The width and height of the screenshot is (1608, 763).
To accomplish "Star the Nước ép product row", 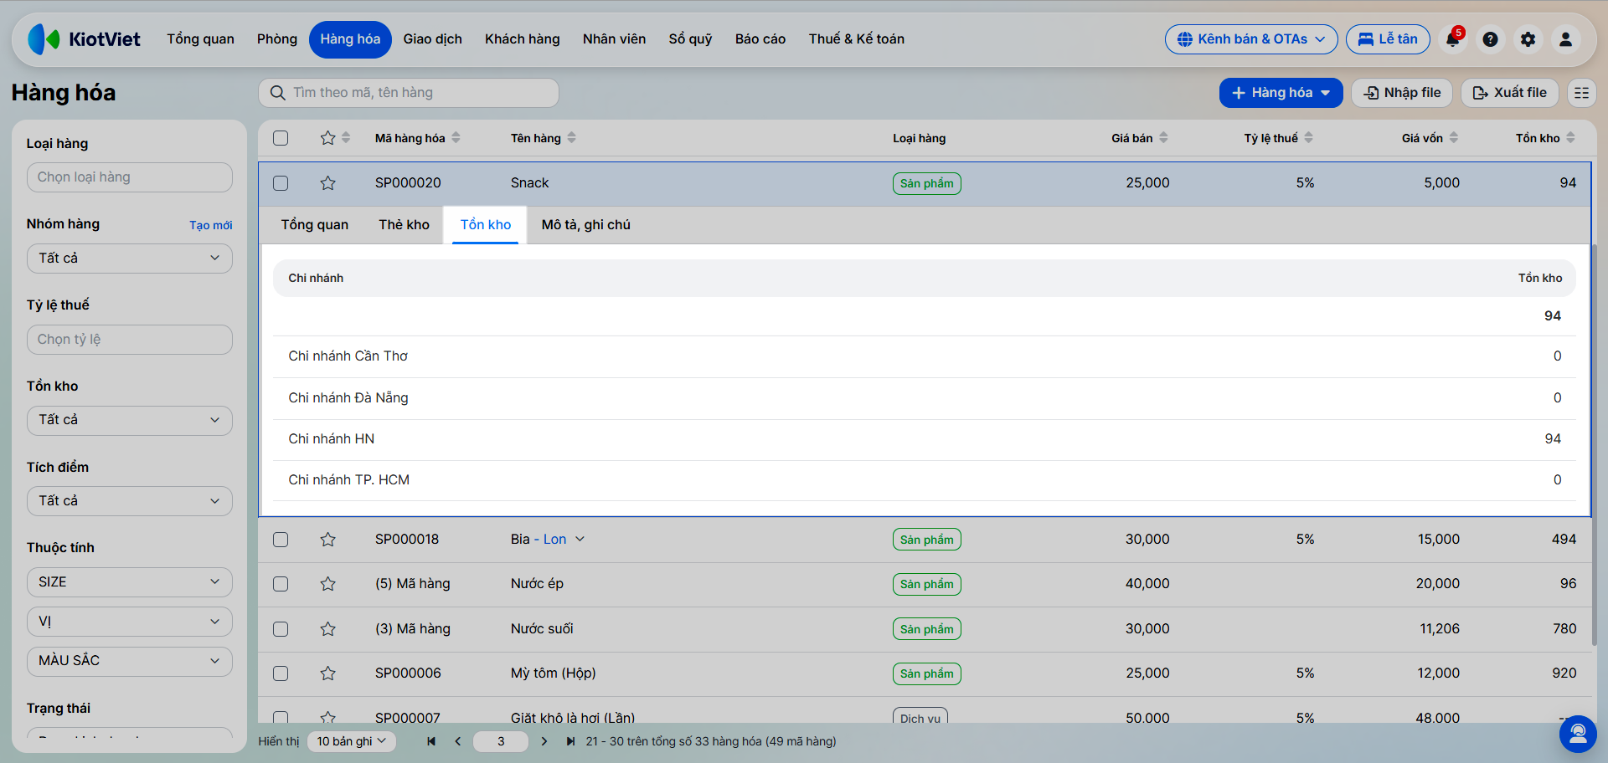I will (327, 584).
